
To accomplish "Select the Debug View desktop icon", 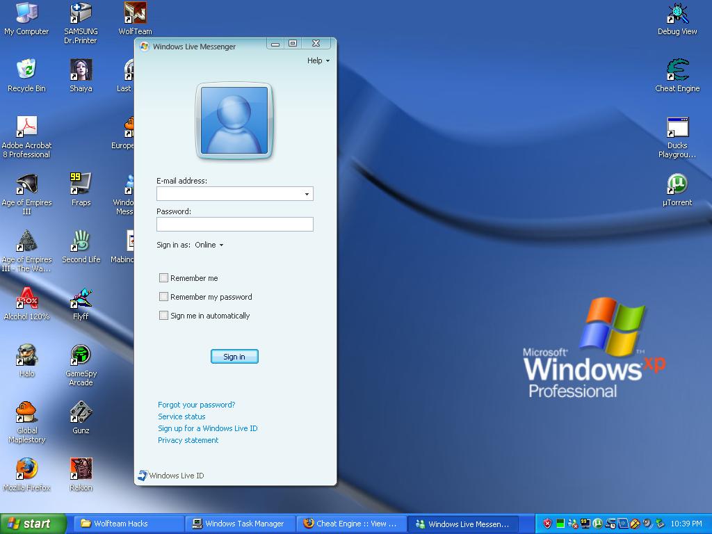I will click(x=677, y=18).
